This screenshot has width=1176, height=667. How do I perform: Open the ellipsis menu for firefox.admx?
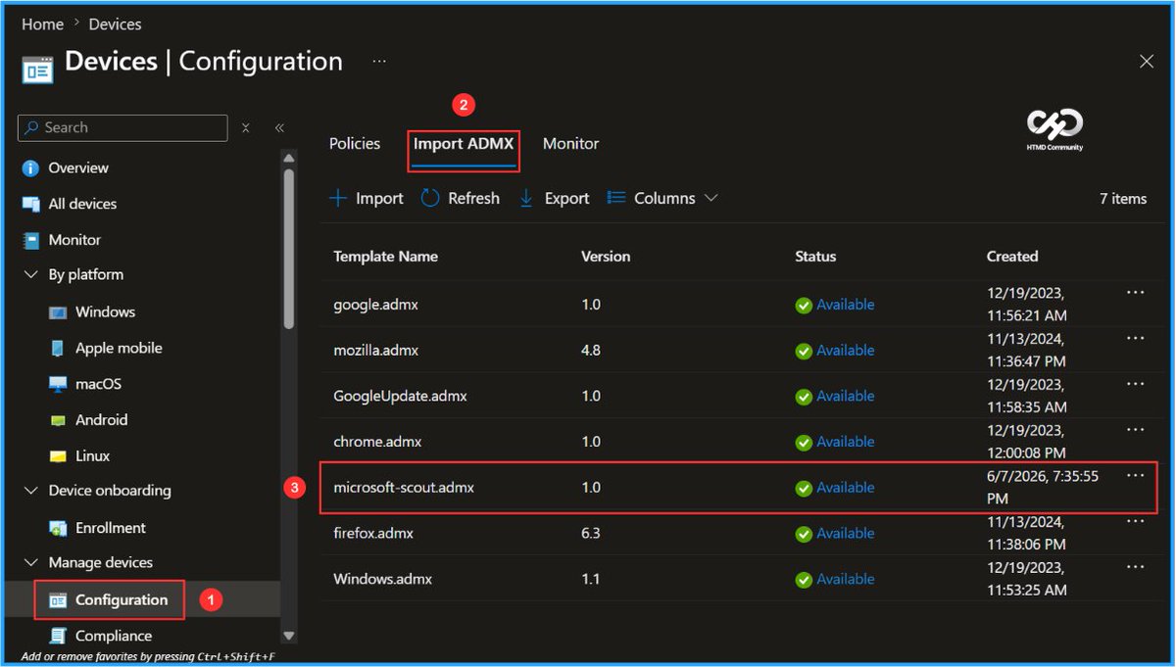click(x=1136, y=521)
